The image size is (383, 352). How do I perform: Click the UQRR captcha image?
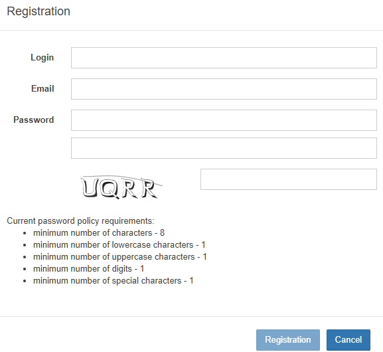click(121, 187)
